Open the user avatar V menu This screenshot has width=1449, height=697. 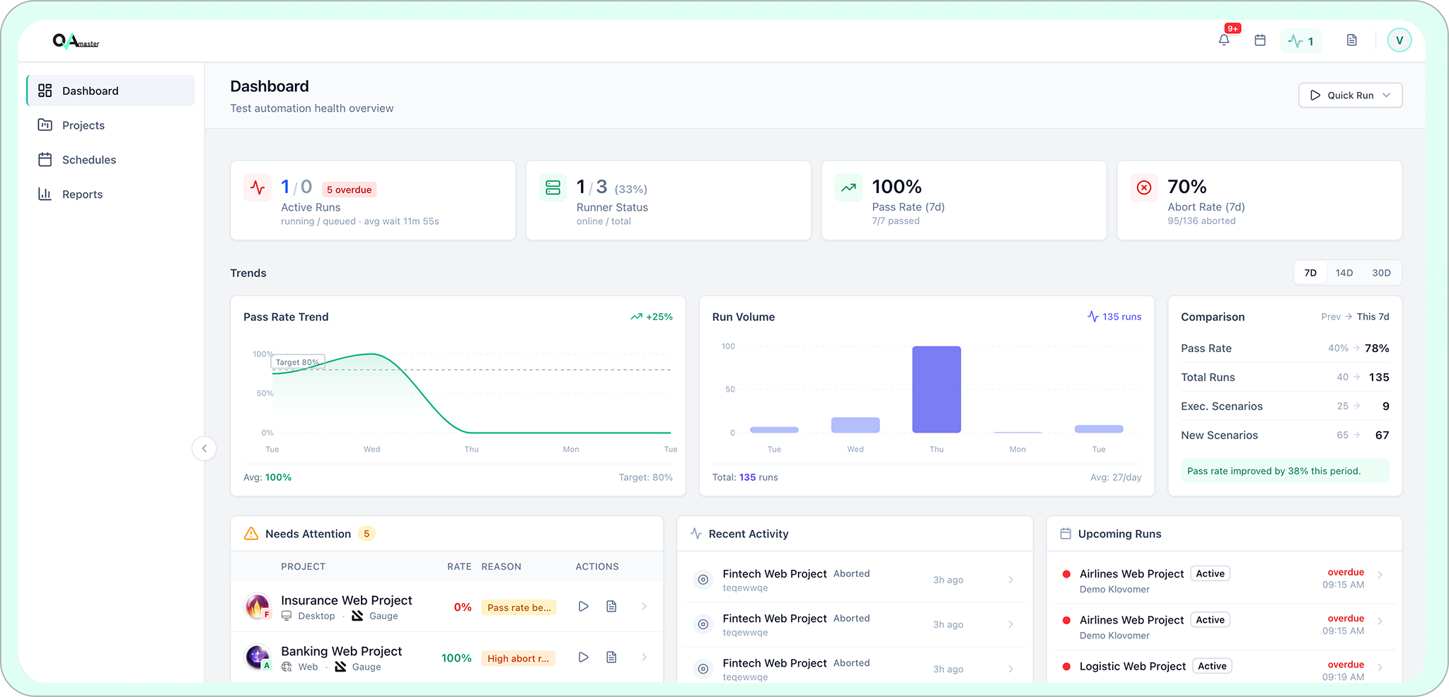click(x=1399, y=40)
